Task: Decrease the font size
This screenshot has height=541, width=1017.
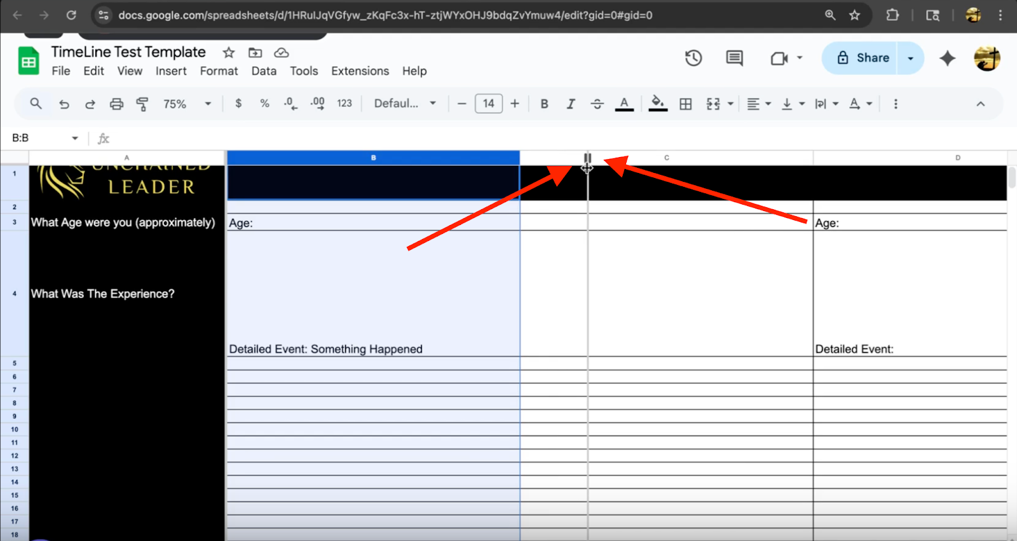Action: point(462,104)
